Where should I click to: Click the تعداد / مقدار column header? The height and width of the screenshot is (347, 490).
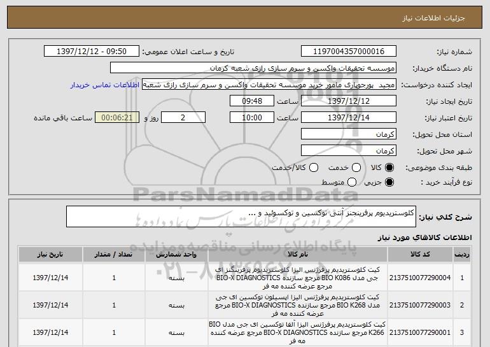click(x=114, y=255)
